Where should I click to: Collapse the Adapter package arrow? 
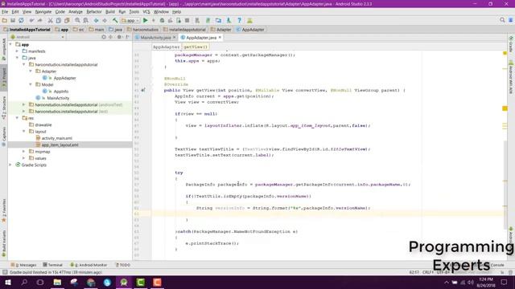(x=31, y=71)
